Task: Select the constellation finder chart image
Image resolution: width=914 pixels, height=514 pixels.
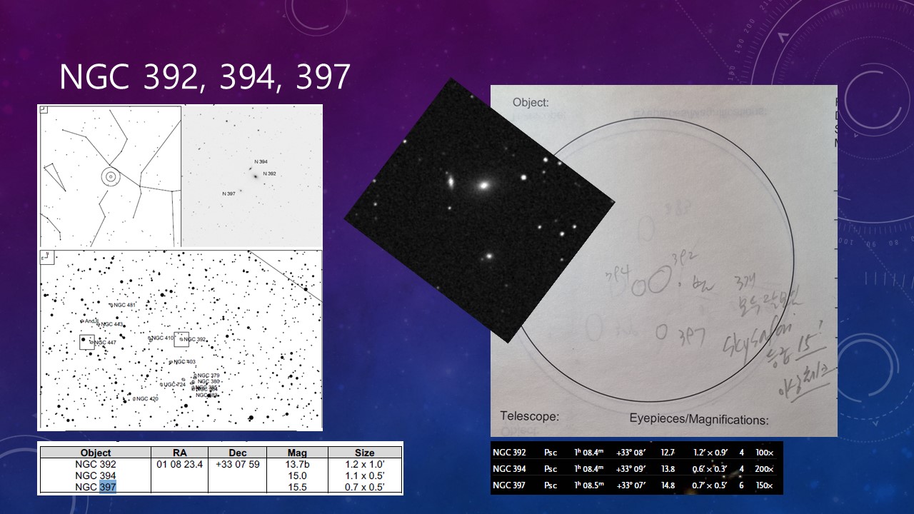Action: click(x=110, y=176)
